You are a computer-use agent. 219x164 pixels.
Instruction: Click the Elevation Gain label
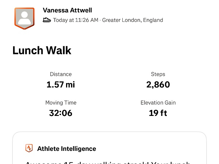click(x=158, y=102)
